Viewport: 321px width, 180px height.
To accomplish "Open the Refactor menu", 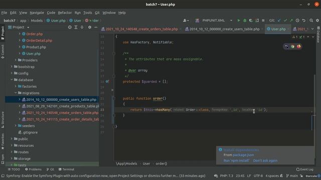I will click(x=65, y=12).
